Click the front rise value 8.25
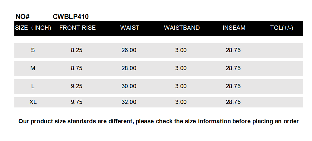312x141 pixels. point(77,50)
